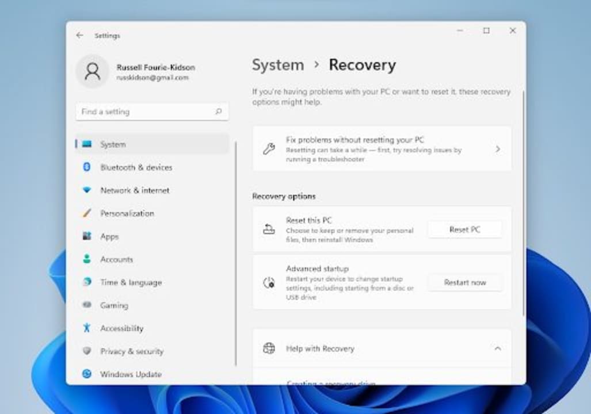Click the Apps icon in the sidebar

pos(86,236)
